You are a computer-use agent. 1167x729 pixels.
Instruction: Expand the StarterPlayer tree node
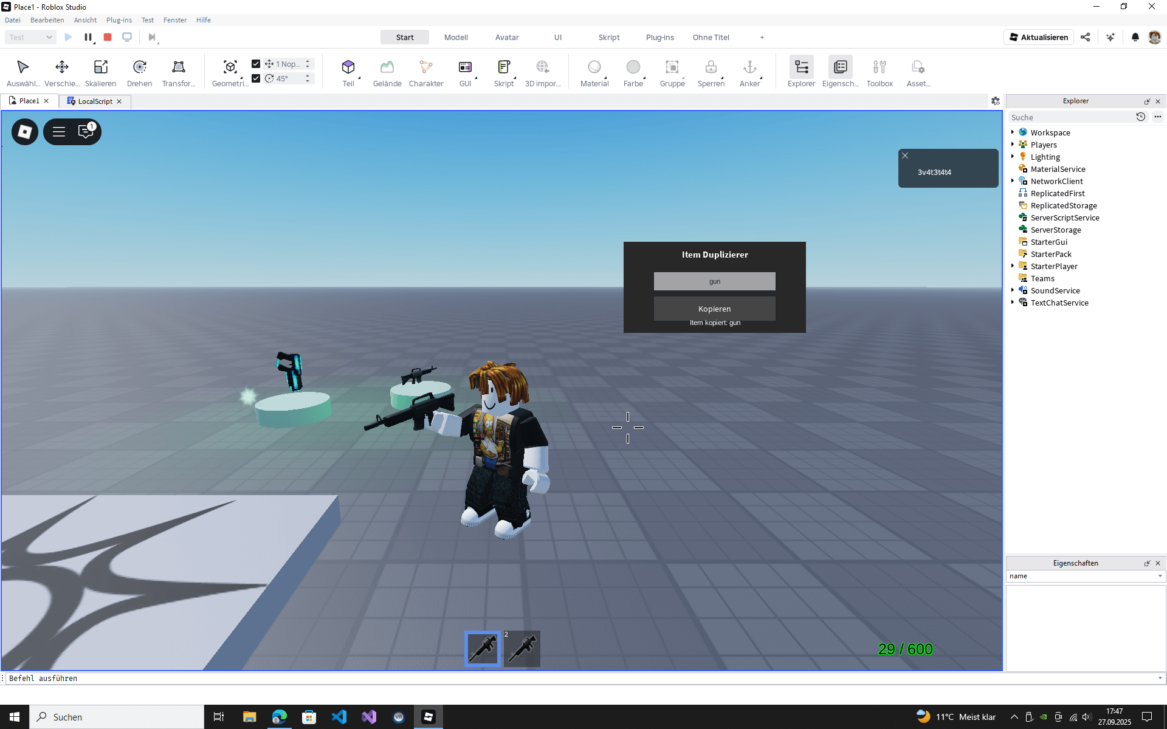pyautogui.click(x=1013, y=266)
